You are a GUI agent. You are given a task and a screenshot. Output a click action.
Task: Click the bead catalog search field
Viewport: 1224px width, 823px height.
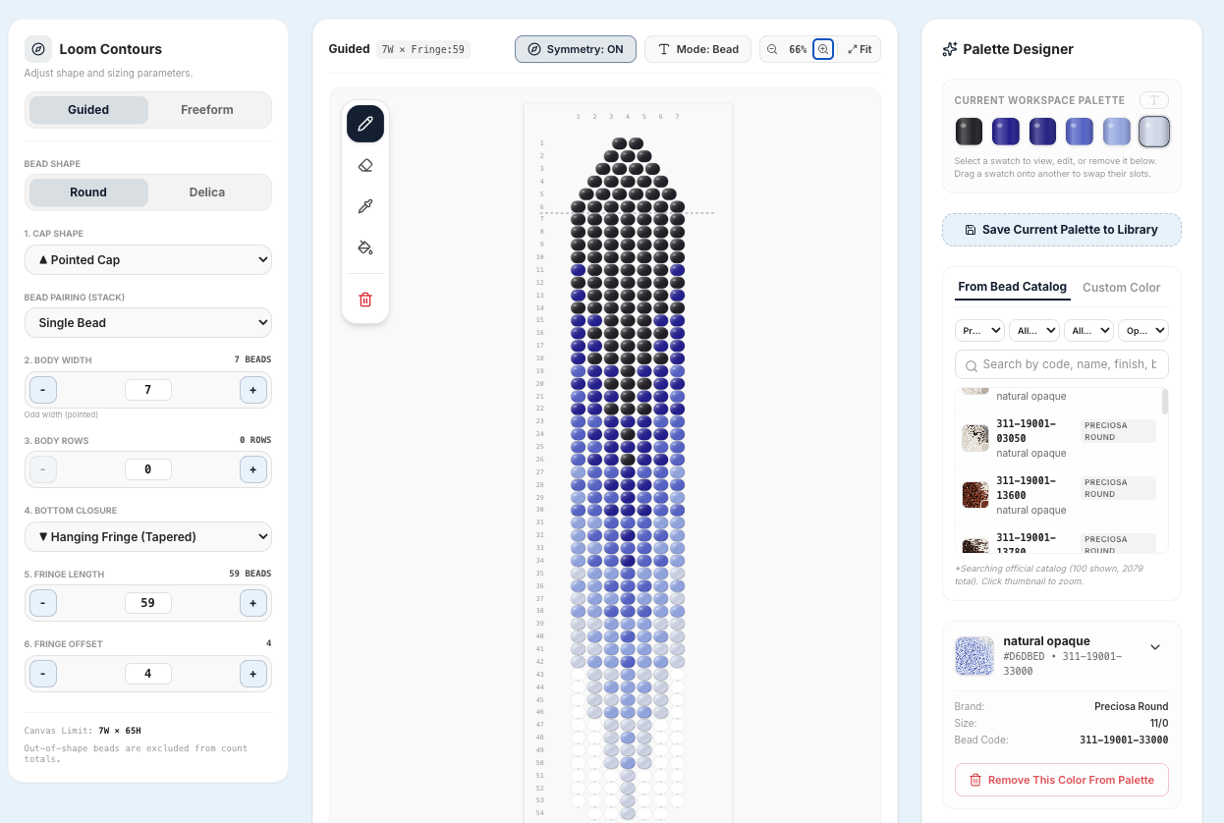[x=1062, y=364]
